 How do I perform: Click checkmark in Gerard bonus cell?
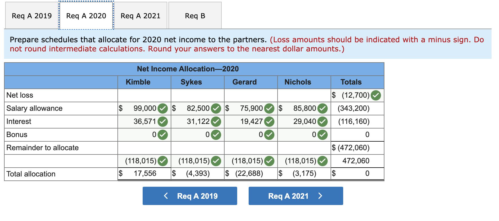tap(269, 135)
